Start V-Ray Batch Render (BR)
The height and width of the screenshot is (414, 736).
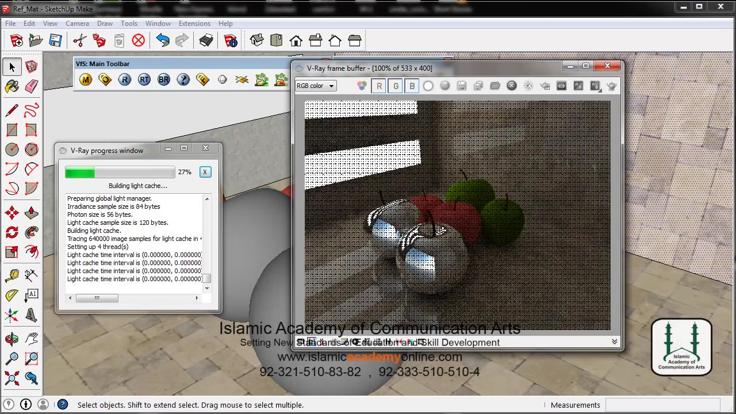[x=164, y=80]
